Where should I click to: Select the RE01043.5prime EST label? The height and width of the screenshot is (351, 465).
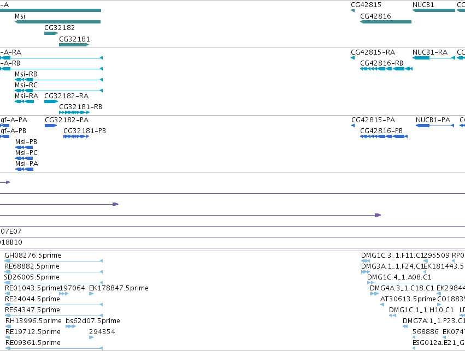coord(32,288)
